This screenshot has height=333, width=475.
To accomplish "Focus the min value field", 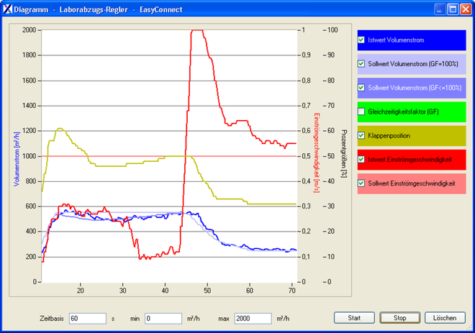I will click(163, 318).
